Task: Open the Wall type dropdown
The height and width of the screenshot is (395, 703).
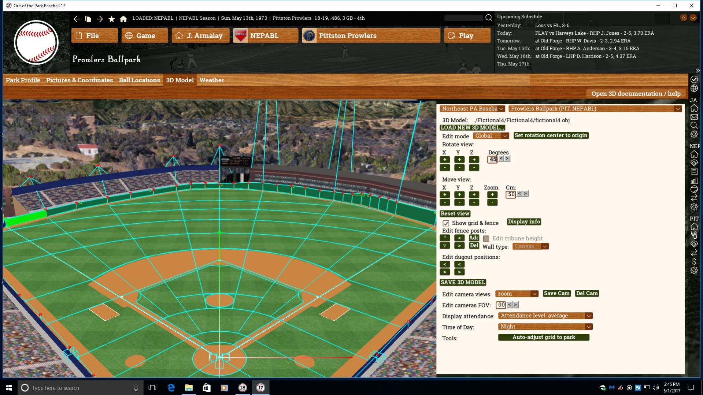Action: tap(530, 246)
